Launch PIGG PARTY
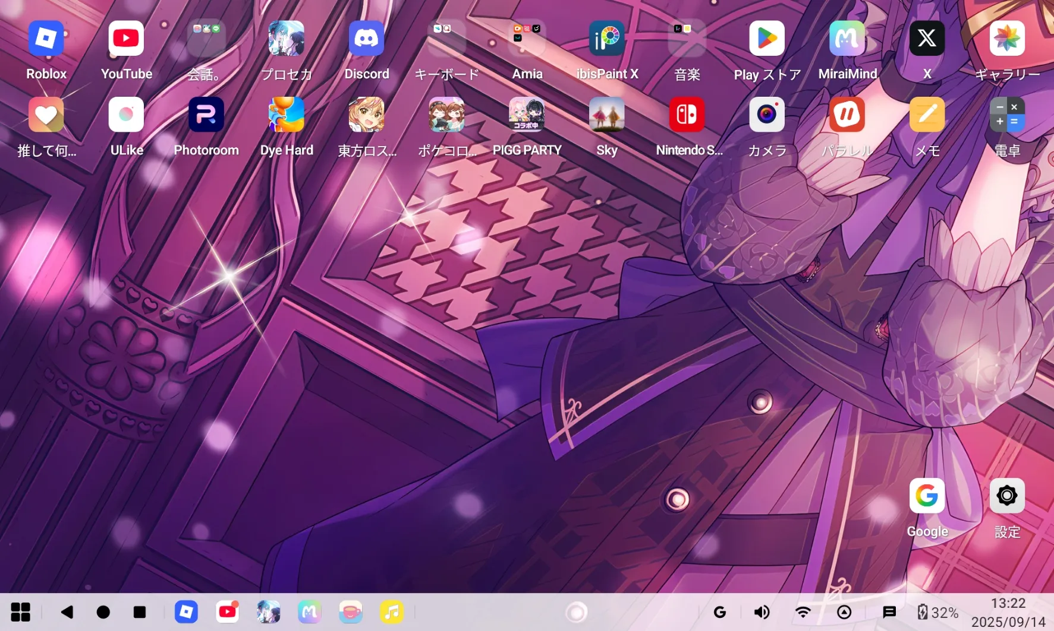1054x631 pixels. [x=527, y=115]
